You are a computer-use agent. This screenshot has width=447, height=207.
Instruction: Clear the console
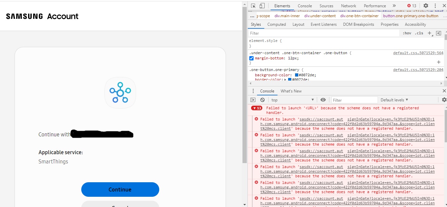[x=262, y=100]
